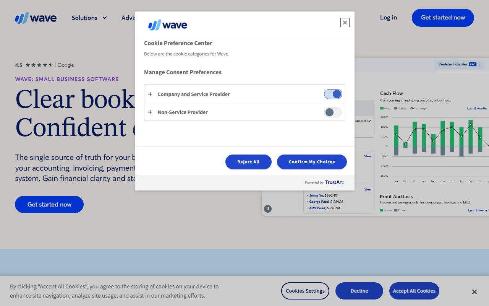
Task: Click the WAVE: SMALL BUSINESS SOFTWARE tagline
Action: coord(67,79)
